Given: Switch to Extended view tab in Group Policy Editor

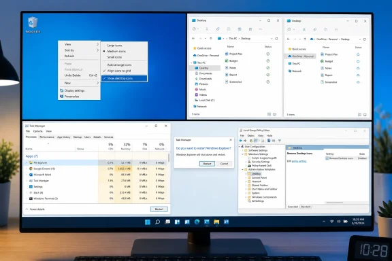Looking at the screenshot, I should click(x=293, y=207).
